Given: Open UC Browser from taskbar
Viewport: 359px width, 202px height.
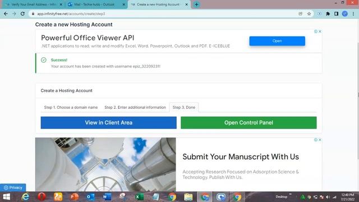Looking at the screenshot, I should (58, 197).
